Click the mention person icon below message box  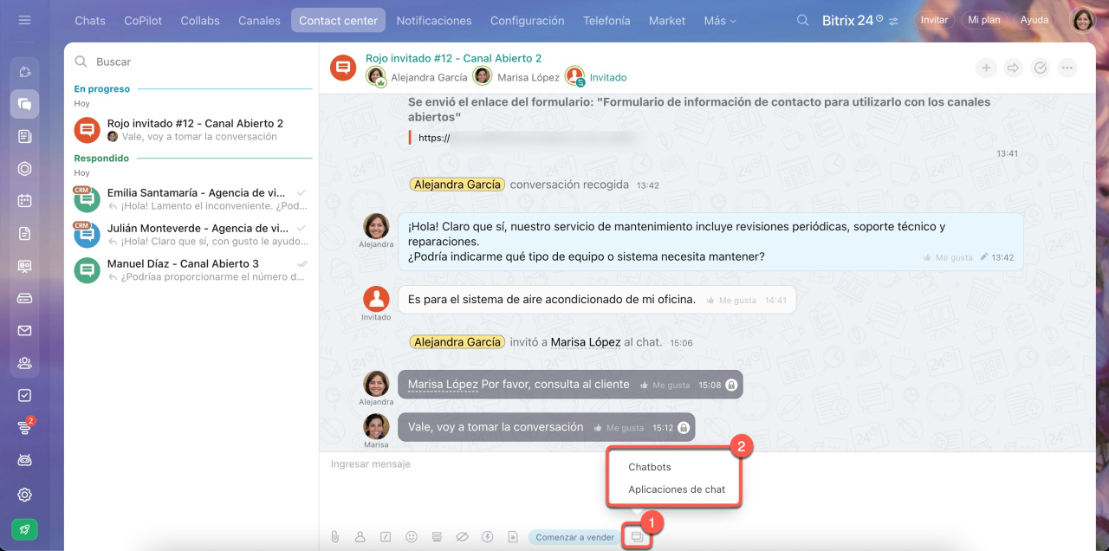[x=360, y=537]
